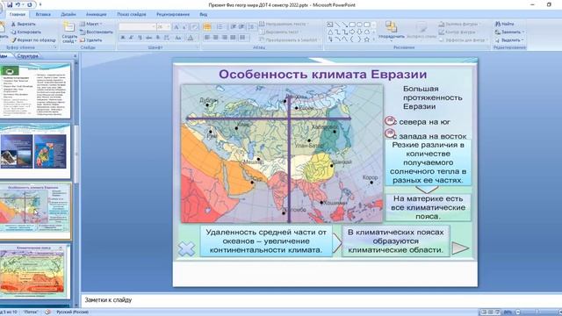Open the text columns icon
Image resolution: width=562 pixels, height=316 pixels.
click(243, 38)
